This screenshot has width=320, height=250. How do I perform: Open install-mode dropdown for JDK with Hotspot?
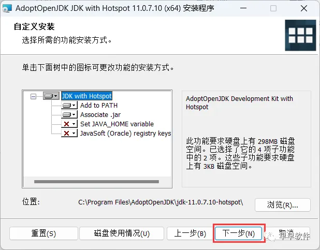51,96
